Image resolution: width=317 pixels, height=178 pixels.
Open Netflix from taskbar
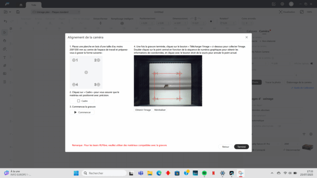point(214,173)
